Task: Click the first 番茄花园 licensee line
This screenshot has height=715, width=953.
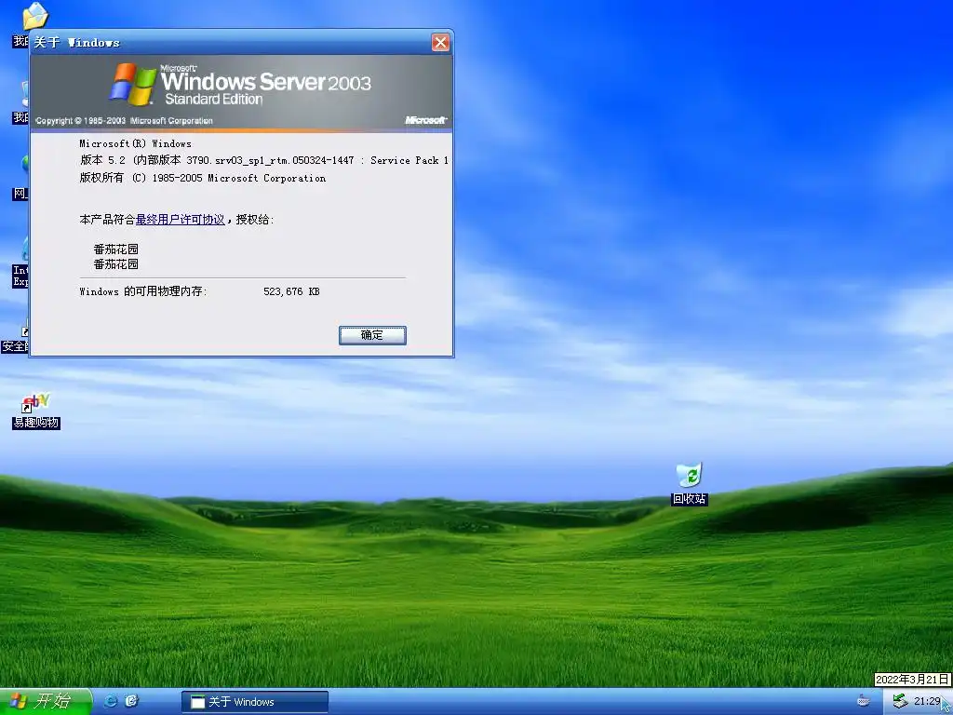Action: pyautogui.click(x=116, y=250)
